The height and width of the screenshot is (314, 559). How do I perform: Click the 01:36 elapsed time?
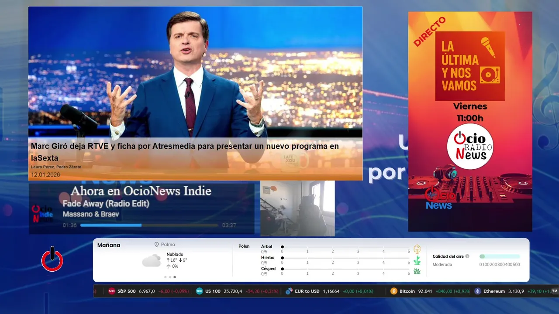(69, 225)
